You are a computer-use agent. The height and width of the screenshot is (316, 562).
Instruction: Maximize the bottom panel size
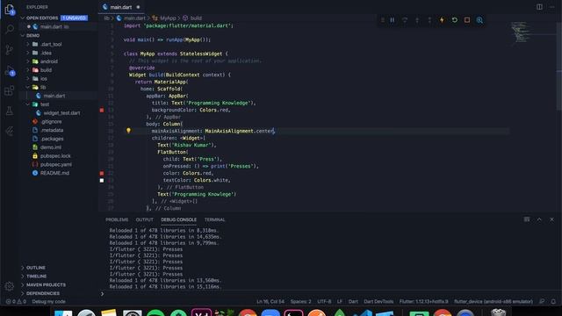(539, 219)
